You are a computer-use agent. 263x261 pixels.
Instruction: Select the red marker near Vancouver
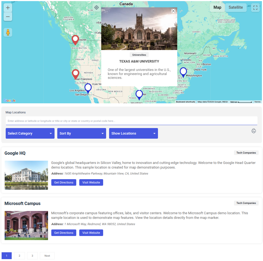point(75,40)
